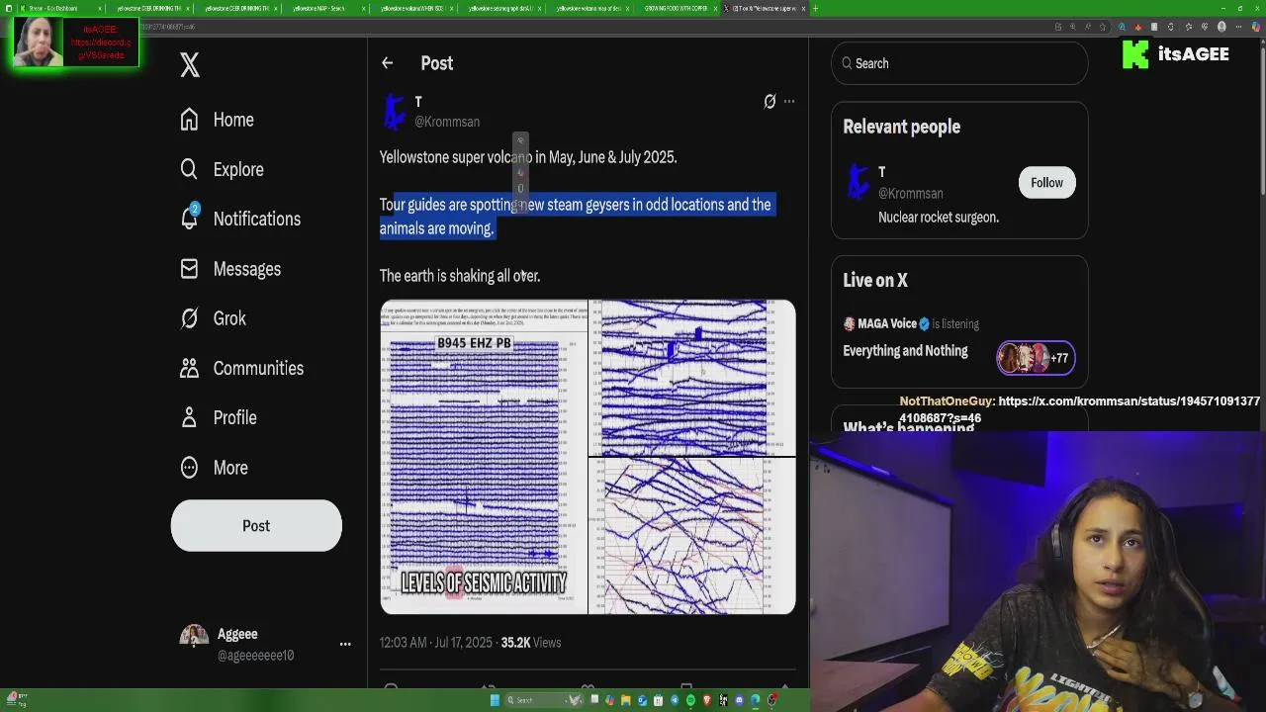Open the Copilot icon in browser toolbar
Viewport: 1266px width, 712px height.
click(1257, 27)
